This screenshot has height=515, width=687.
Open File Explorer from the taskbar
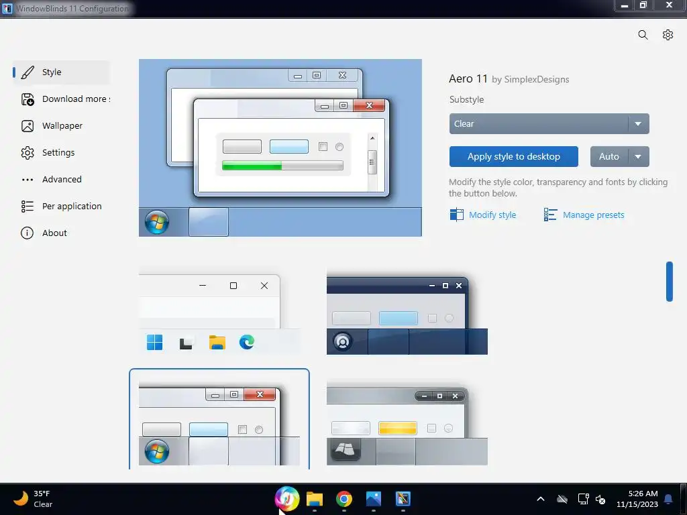tap(315, 499)
